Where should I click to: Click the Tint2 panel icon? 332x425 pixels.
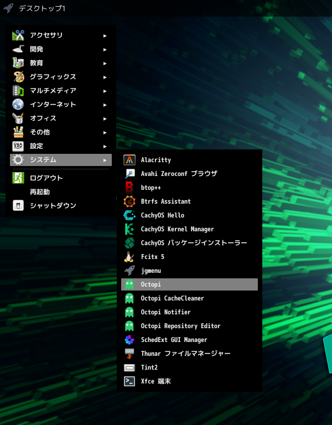129,367
